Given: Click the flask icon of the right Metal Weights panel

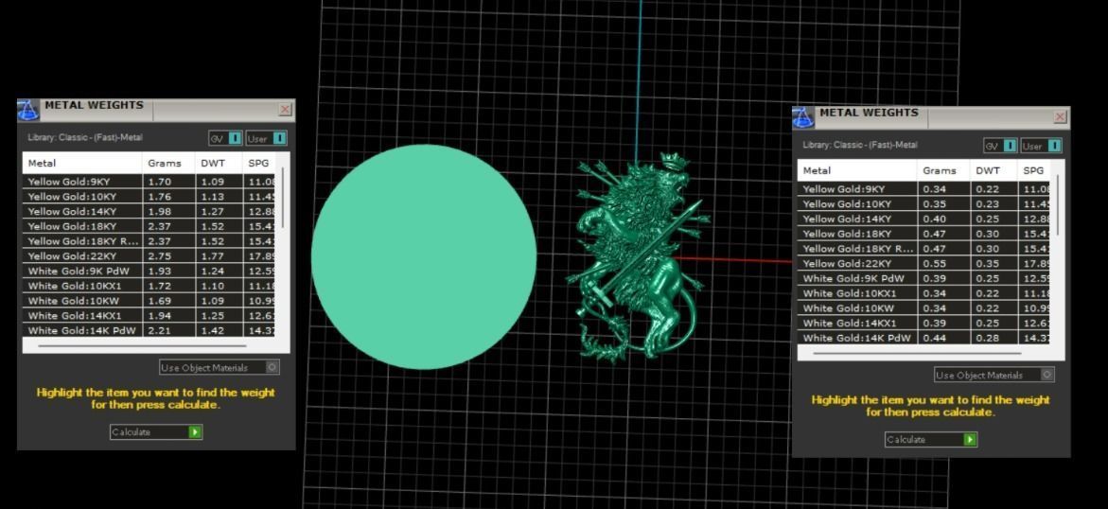Looking at the screenshot, I should point(802,117).
